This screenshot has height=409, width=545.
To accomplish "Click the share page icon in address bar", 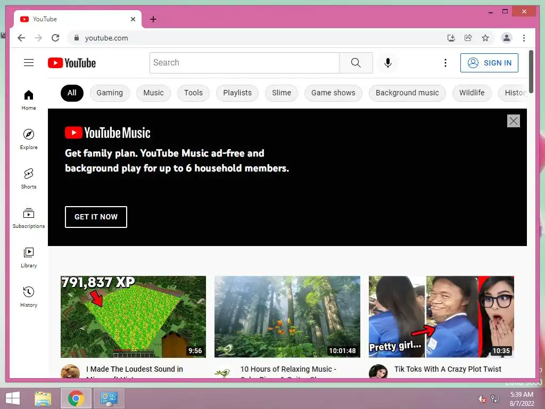I will pos(468,38).
